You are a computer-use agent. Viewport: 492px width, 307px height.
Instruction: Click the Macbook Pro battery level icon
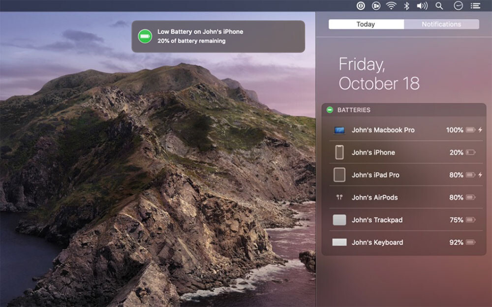point(470,130)
